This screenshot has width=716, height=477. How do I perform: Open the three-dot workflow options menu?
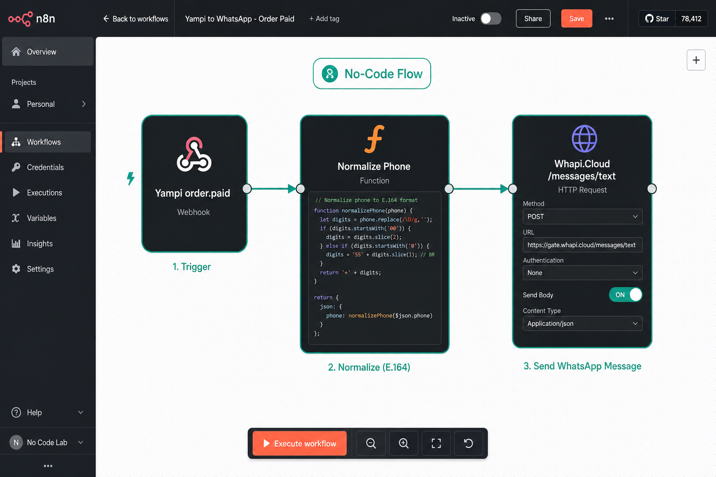point(609,19)
